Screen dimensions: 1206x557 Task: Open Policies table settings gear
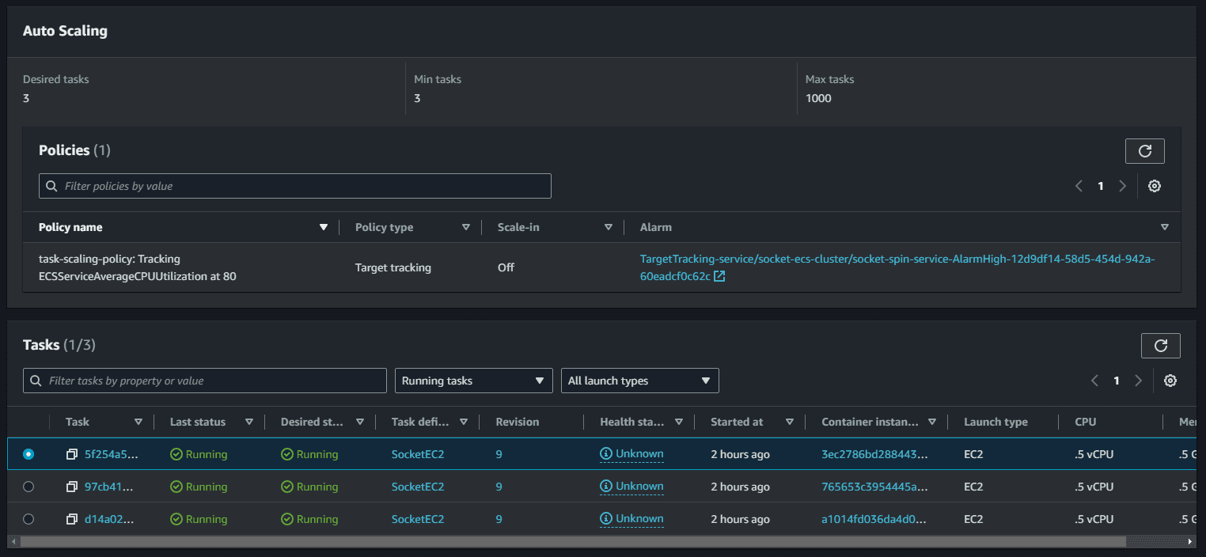(1154, 186)
